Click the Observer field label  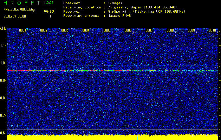pos(72,3)
